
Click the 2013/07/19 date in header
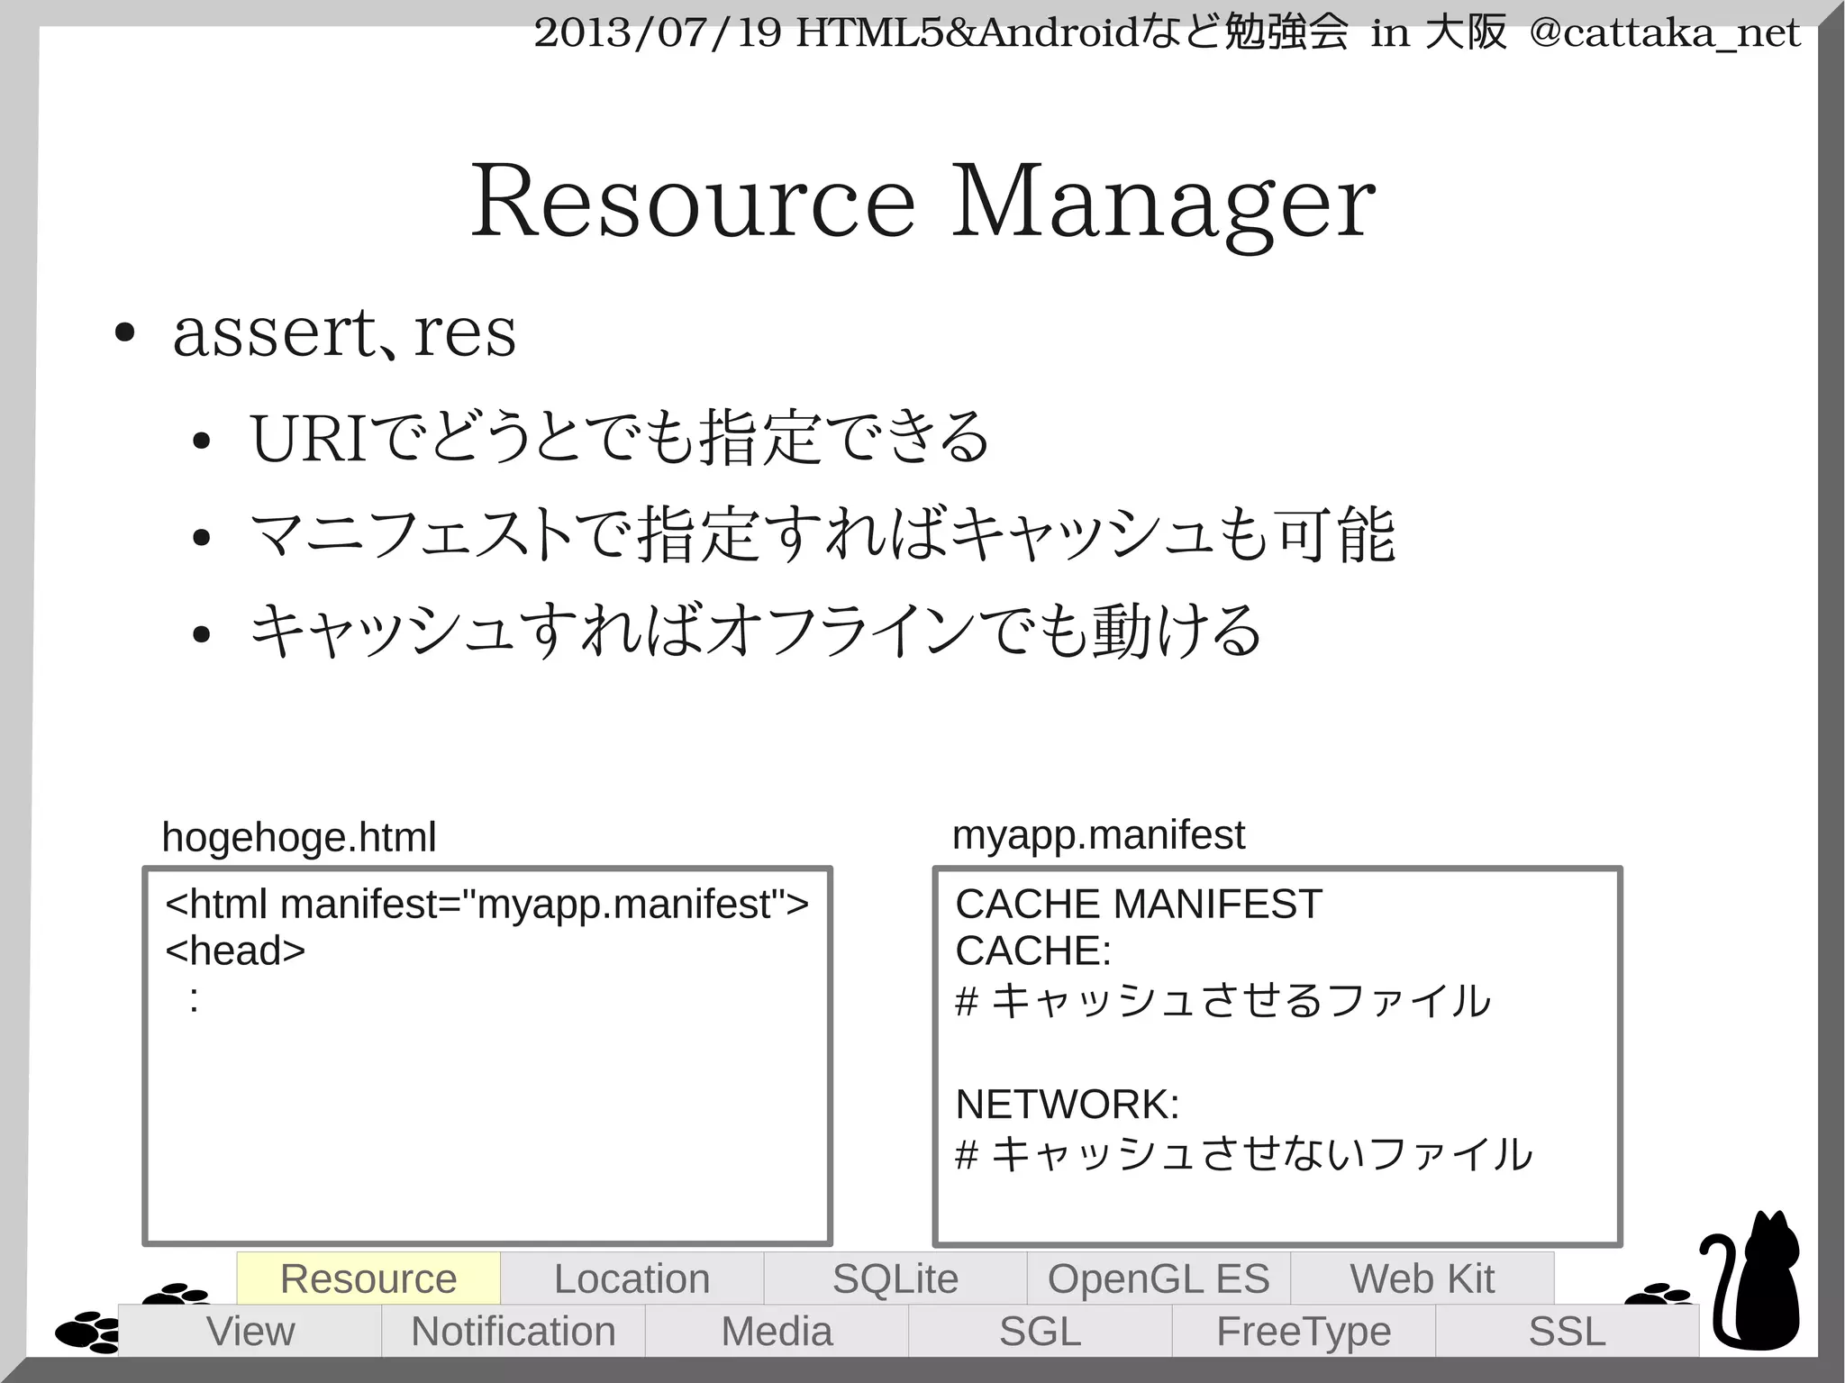point(658,33)
